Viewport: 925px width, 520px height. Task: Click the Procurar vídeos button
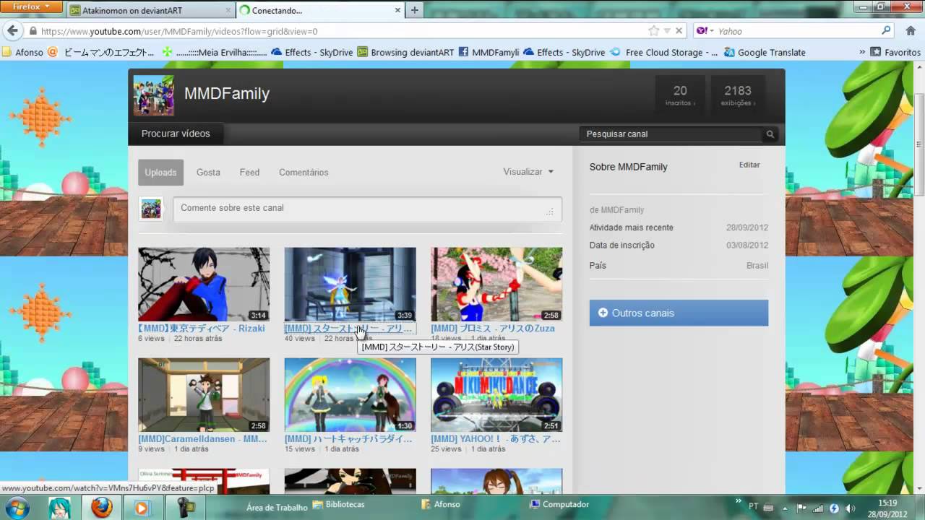176,134
